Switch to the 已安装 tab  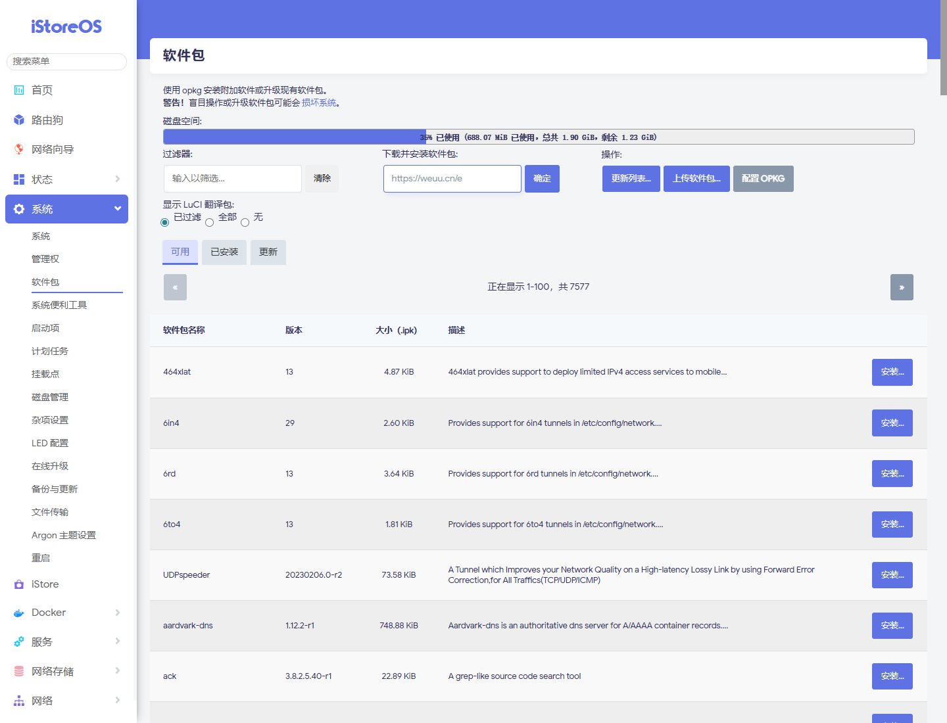pos(224,252)
